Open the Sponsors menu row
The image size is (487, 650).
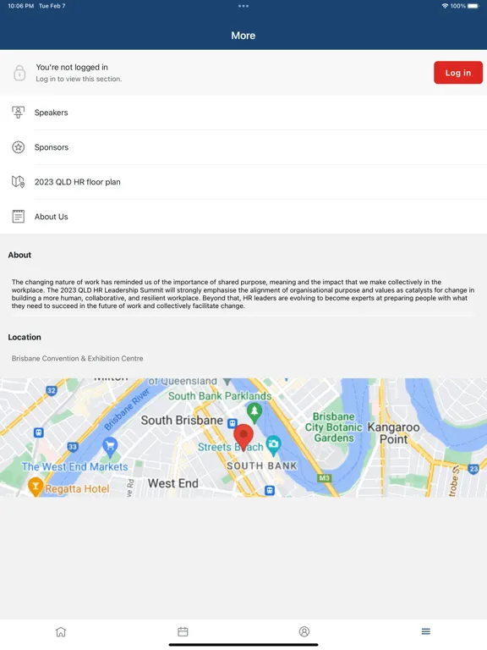click(x=243, y=147)
